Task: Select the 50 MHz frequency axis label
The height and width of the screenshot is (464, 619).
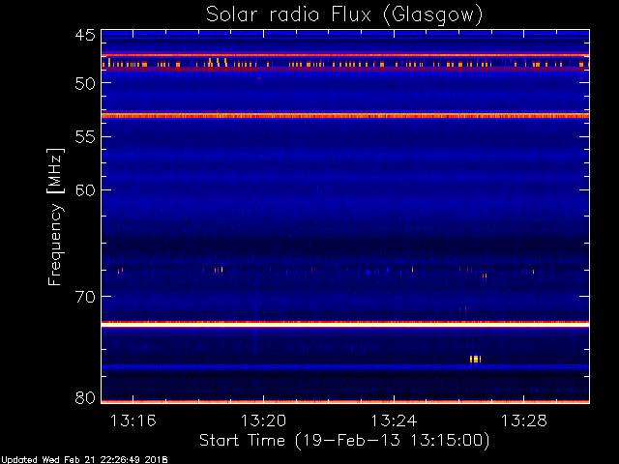Action: pyautogui.click(x=85, y=83)
